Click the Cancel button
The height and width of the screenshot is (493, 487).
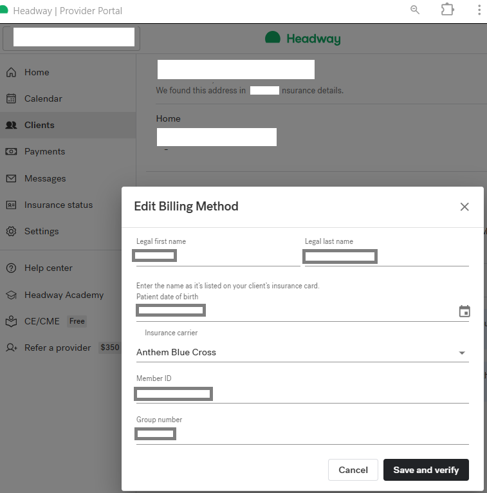click(x=353, y=470)
